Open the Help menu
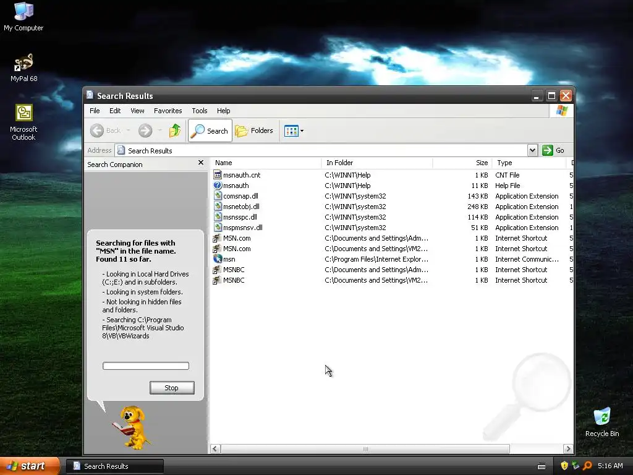 coord(223,111)
